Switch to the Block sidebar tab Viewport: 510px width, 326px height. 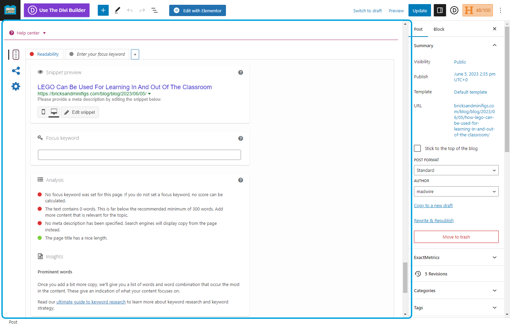[x=439, y=29]
